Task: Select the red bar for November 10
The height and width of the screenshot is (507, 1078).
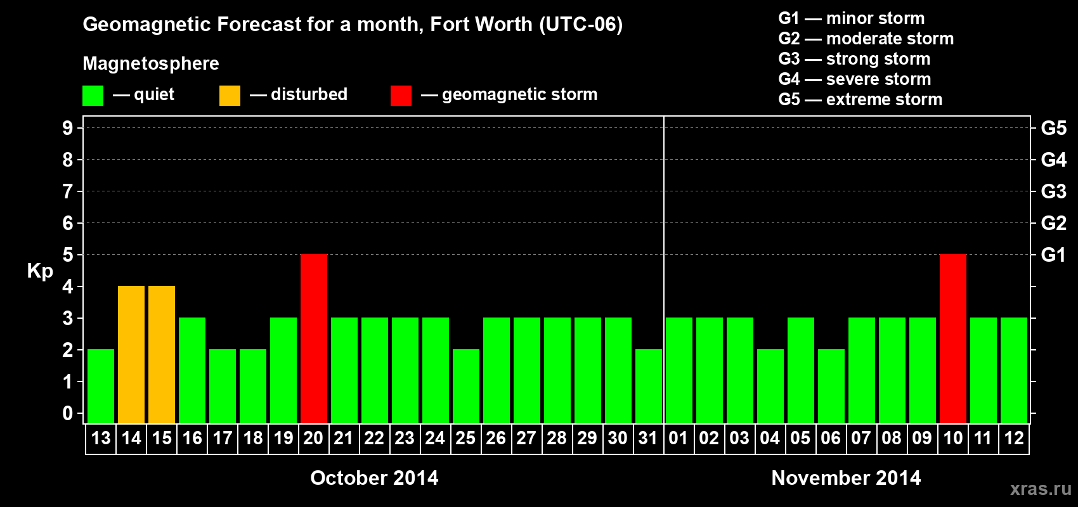Action: click(953, 338)
